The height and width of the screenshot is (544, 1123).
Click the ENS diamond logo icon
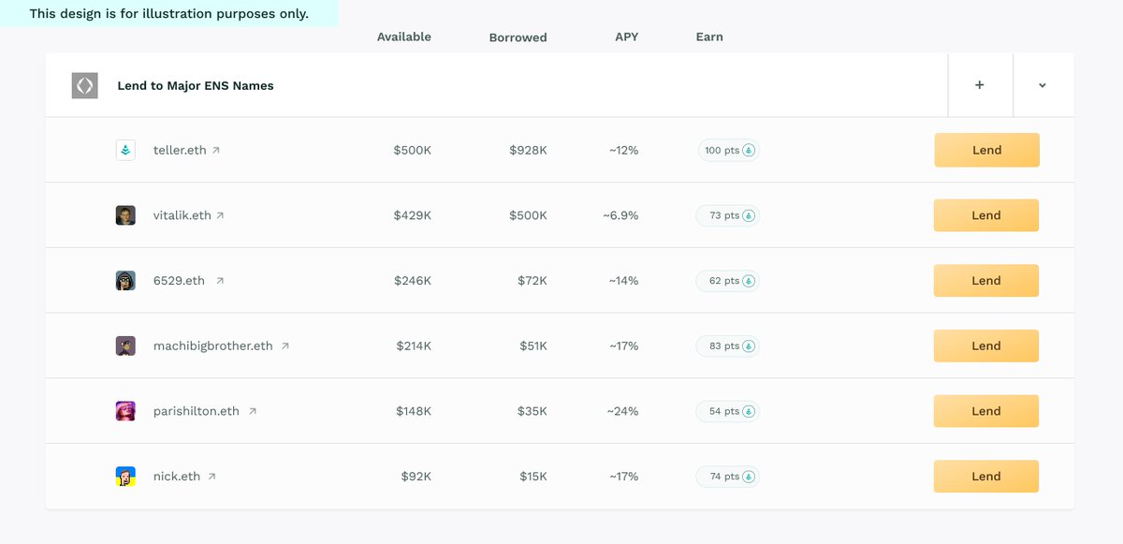(x=84, y=85)
